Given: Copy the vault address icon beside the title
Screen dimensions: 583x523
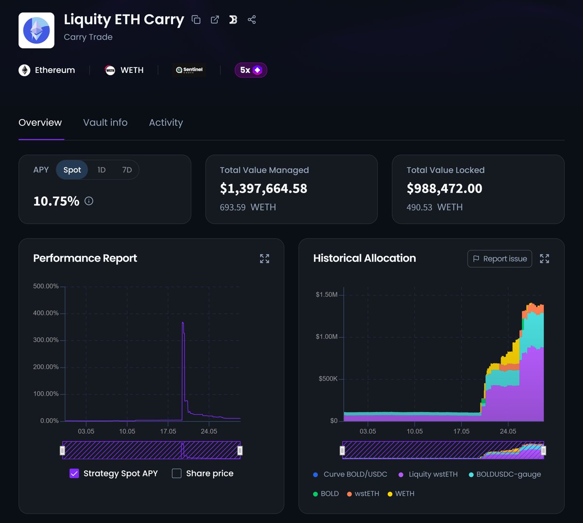Looking at the screenshot, I should [x=196, y=19].
